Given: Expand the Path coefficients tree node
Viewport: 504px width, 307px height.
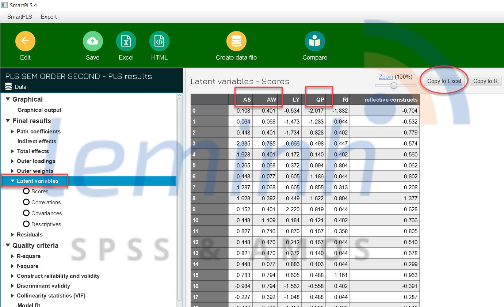Looking at the screenshot, I should 13,132.
